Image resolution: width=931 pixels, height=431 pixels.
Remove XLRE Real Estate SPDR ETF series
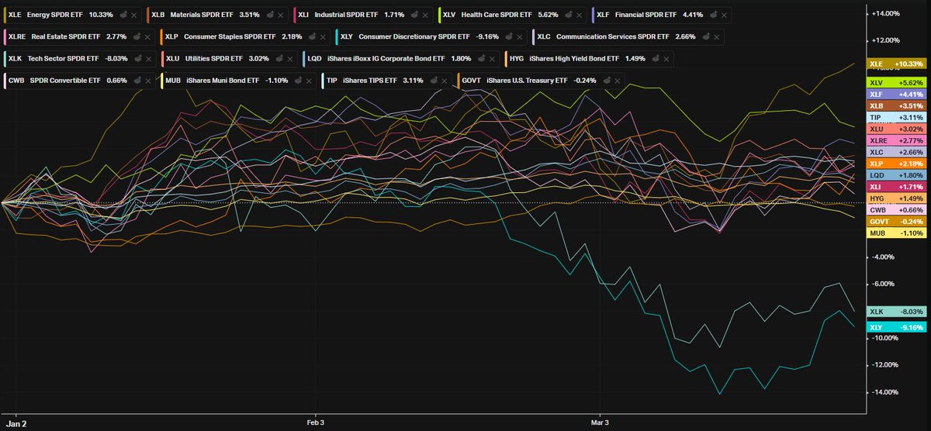[147, 36]
